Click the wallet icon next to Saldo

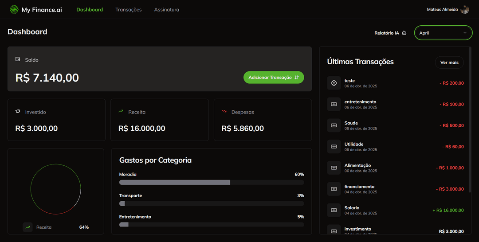tap(18, 59)
